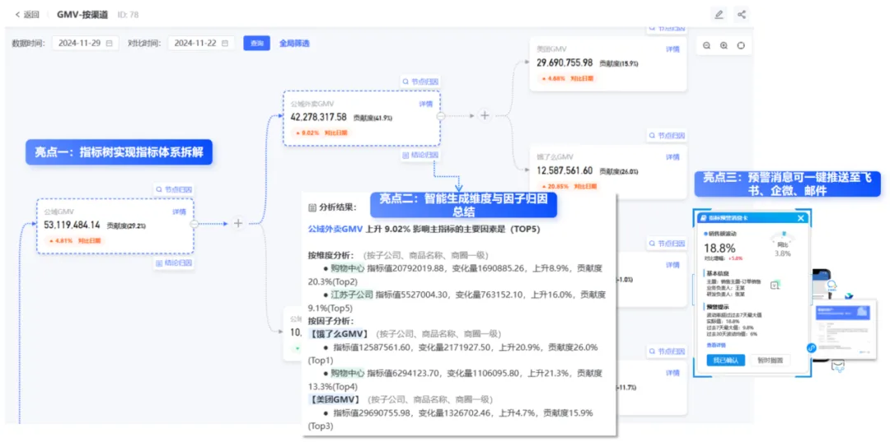Click the blue 查询 button

[256, 43]
